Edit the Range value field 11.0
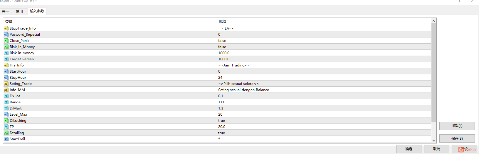This screenshot has width=479, height=154. click(324, 102)
